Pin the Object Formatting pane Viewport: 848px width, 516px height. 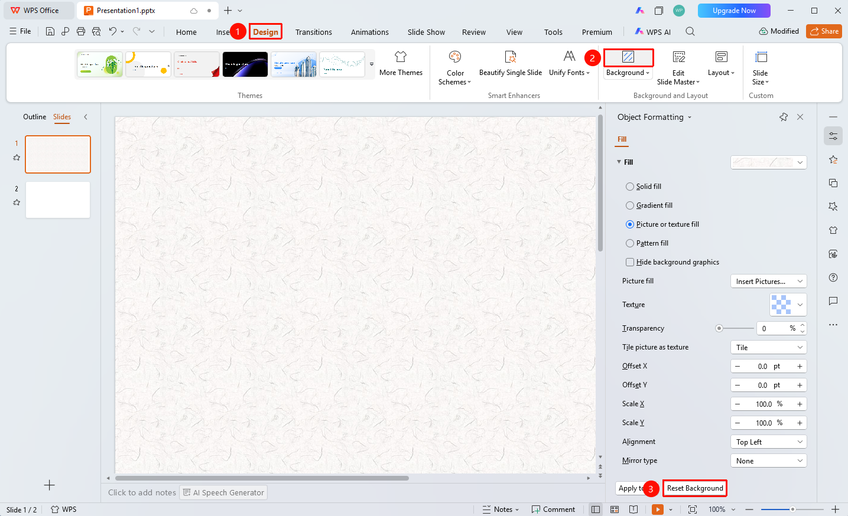(x=784, y=117)
